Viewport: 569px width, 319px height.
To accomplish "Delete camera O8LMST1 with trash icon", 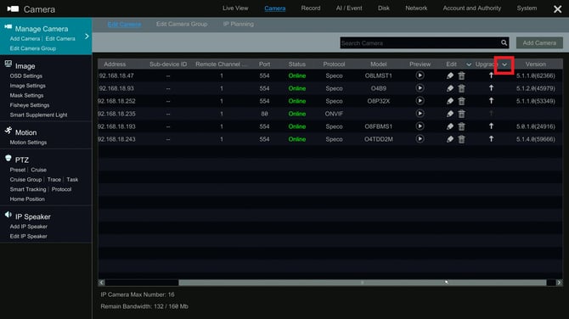I will point(462,76).
